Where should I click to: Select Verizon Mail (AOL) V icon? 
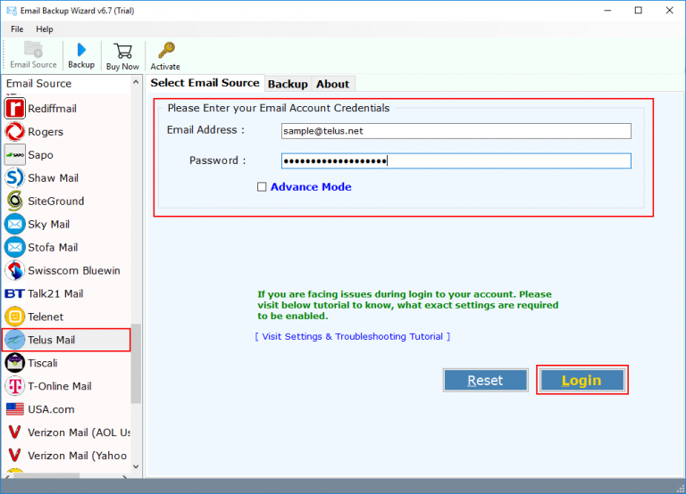[15, 432]
